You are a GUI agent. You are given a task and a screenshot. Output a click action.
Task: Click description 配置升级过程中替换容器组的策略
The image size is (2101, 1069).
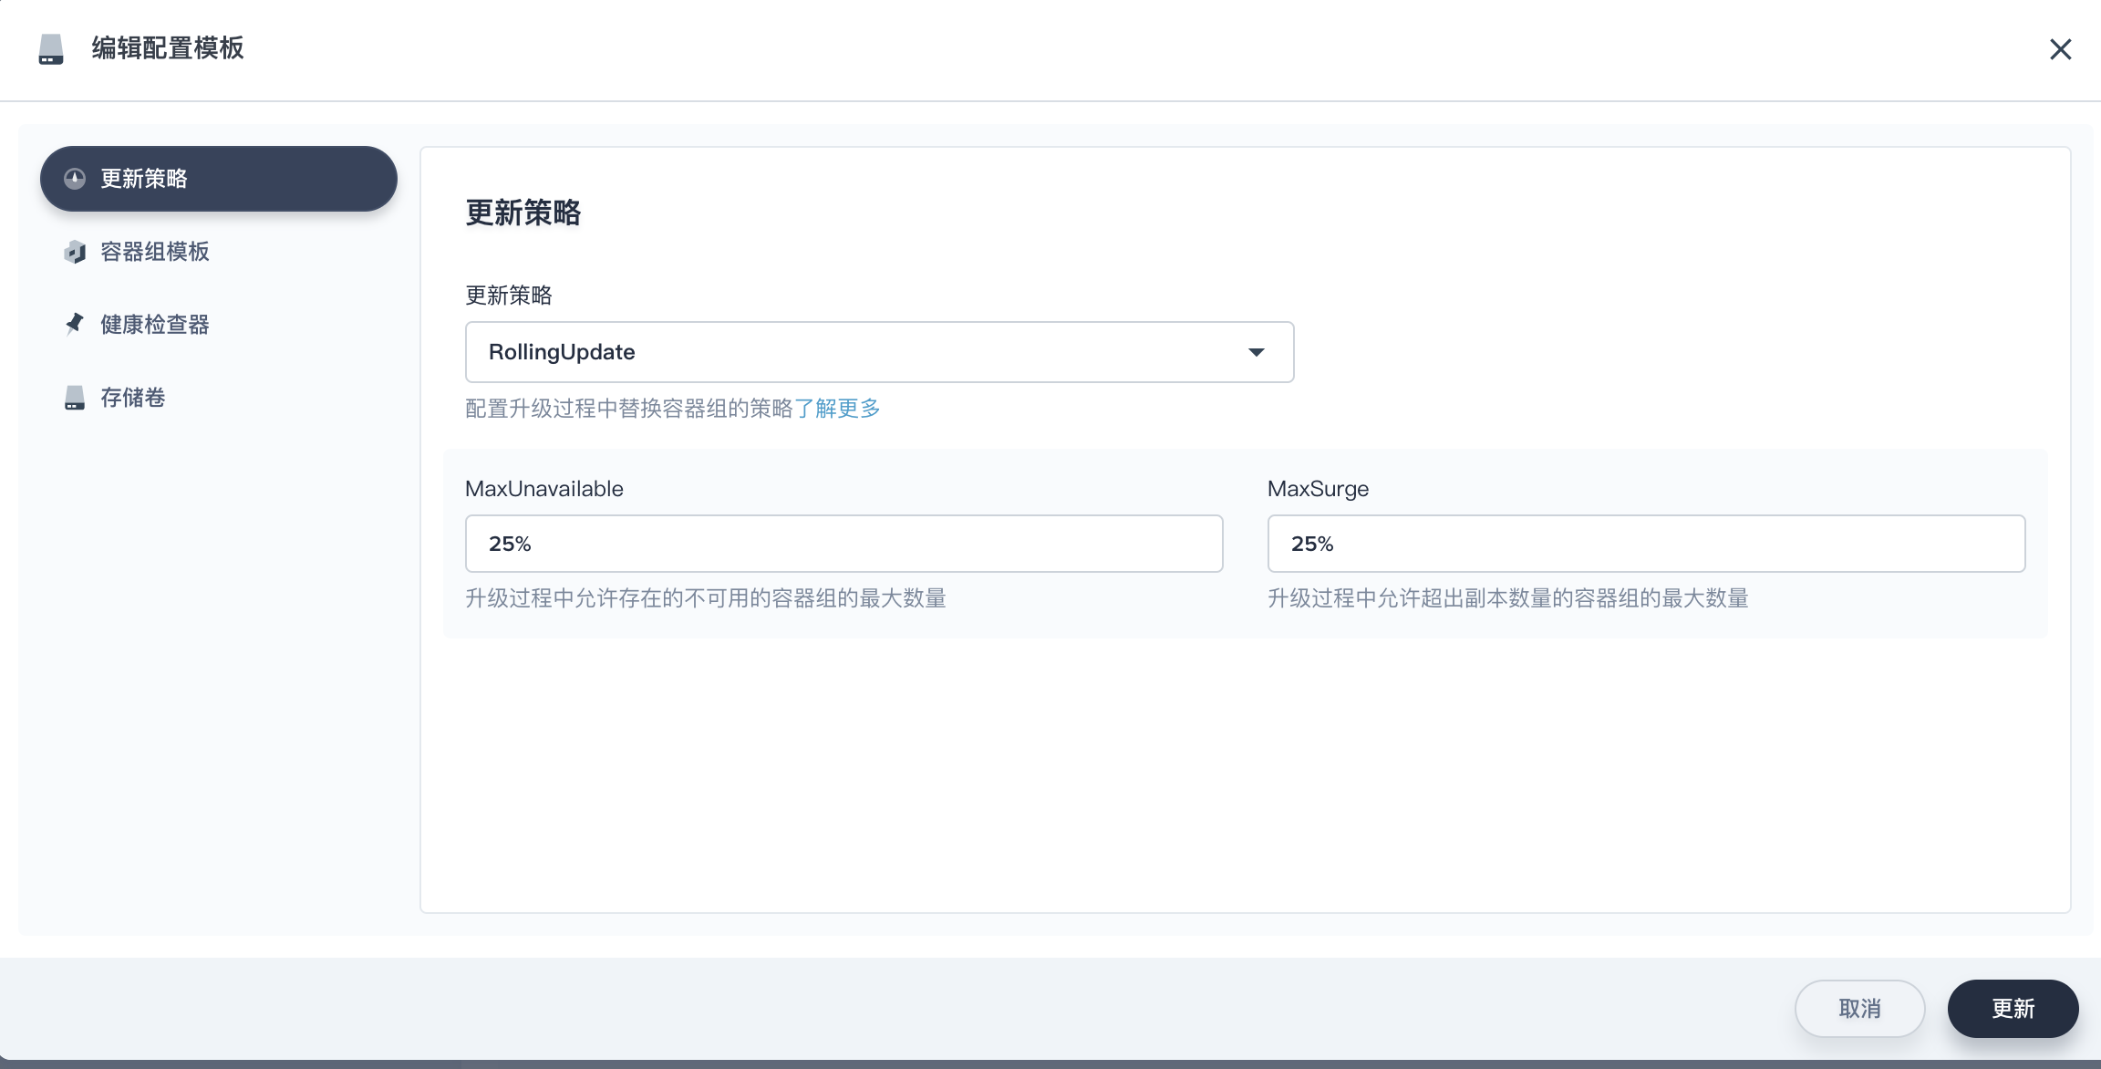(x=629, y=409)
